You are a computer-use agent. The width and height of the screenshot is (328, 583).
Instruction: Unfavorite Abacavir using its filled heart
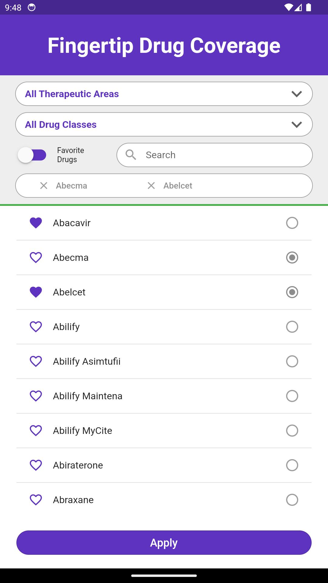pyautogui.click(x=36, y=223)
